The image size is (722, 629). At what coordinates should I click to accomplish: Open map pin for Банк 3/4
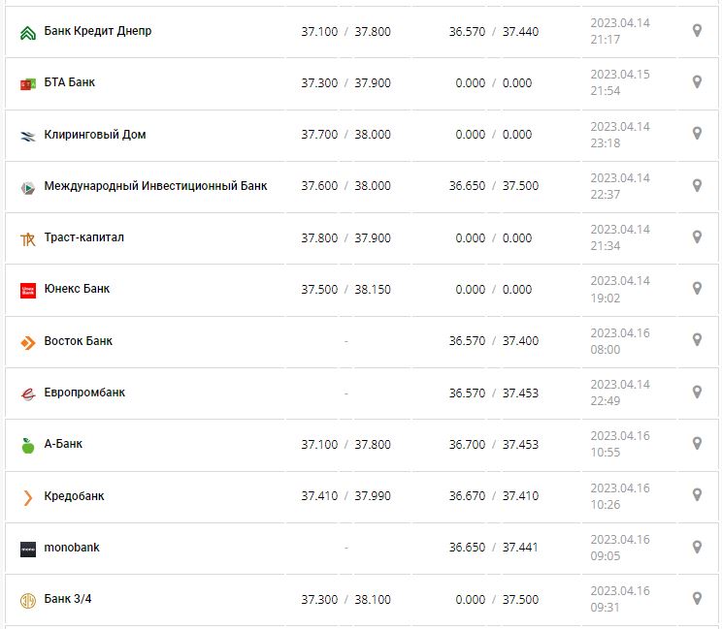[697, 599]
